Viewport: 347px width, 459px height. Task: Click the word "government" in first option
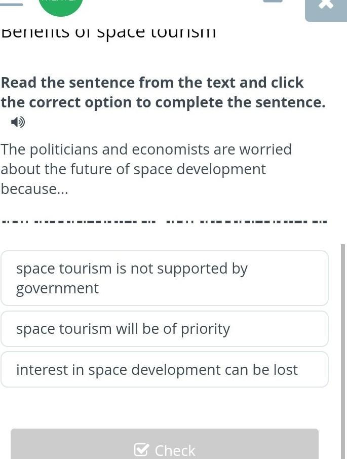(57, 288)
